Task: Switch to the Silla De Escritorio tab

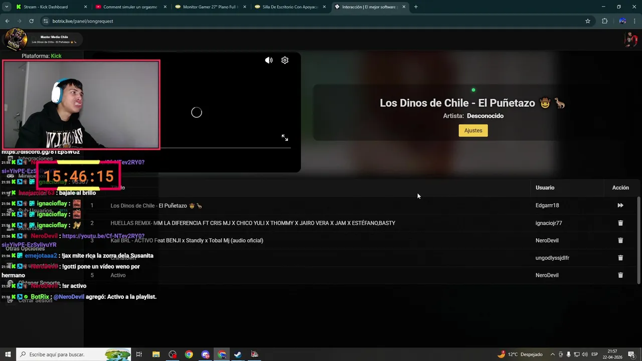Action: [290, 7]
